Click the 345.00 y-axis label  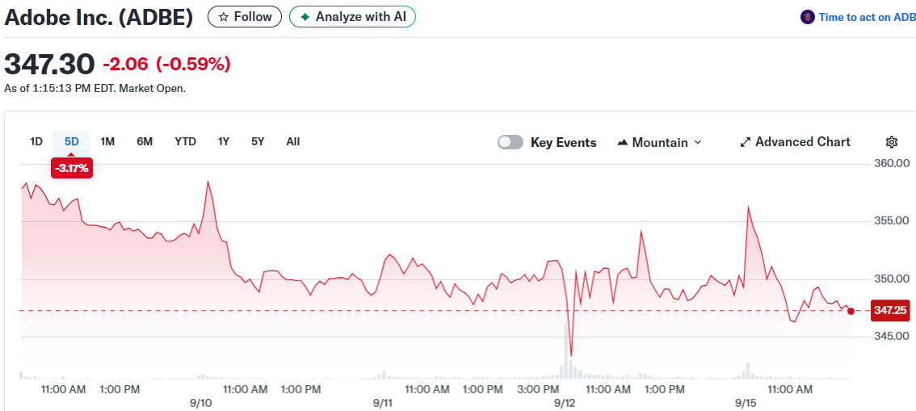pos(891,336)
